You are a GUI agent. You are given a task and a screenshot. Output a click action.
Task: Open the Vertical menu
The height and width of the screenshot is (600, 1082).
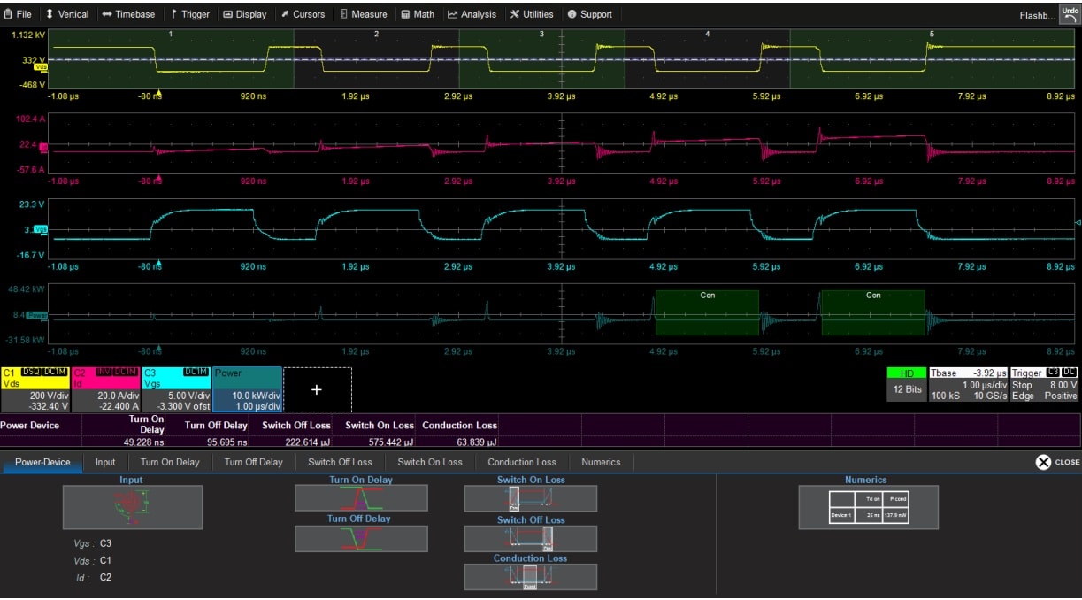pos(67,14)
